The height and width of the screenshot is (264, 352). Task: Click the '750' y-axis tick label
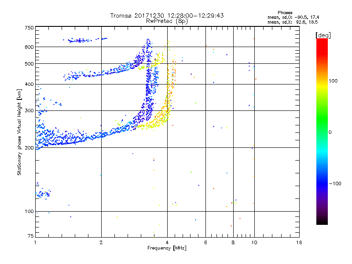(x=29, y=28)
